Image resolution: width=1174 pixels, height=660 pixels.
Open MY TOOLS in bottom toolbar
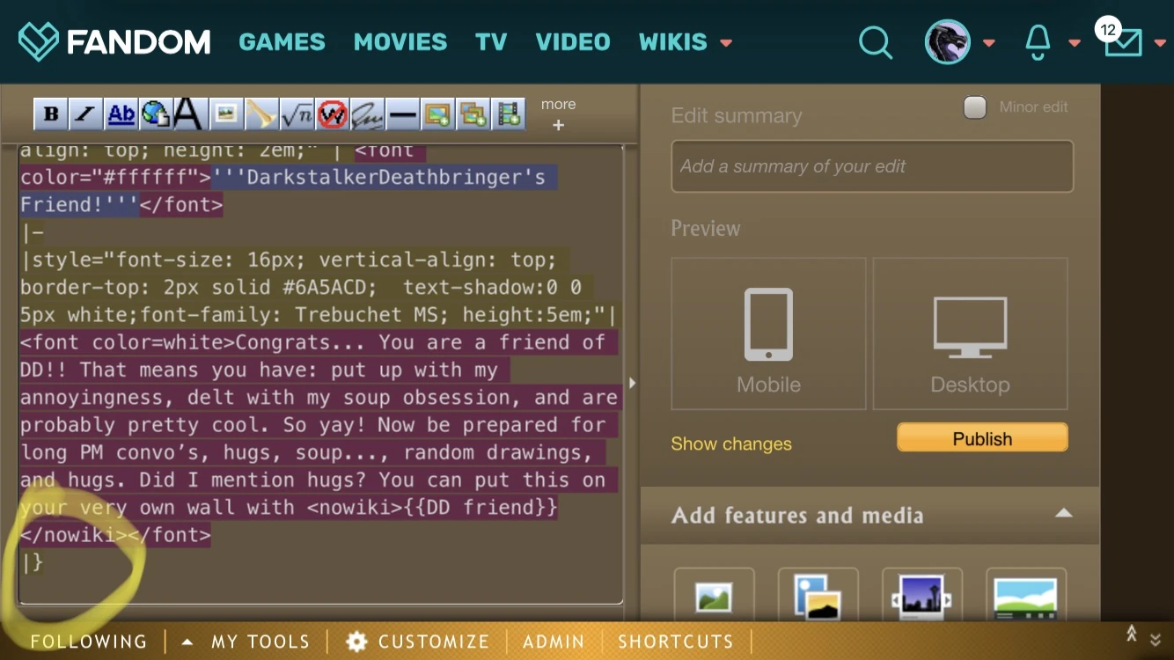(x=260, y=642)
